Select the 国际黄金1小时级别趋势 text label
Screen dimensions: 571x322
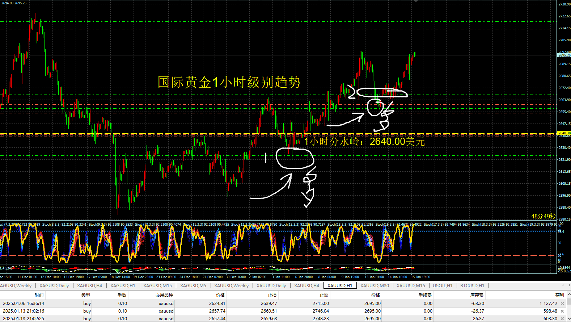click(x=229, y=82)
